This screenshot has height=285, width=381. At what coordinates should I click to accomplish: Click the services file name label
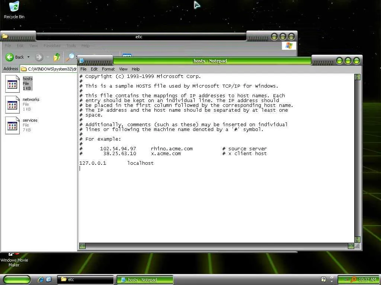click(30, 120)
